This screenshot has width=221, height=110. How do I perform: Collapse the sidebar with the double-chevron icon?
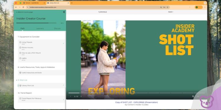pyautogui.click(x=64, y=12)
